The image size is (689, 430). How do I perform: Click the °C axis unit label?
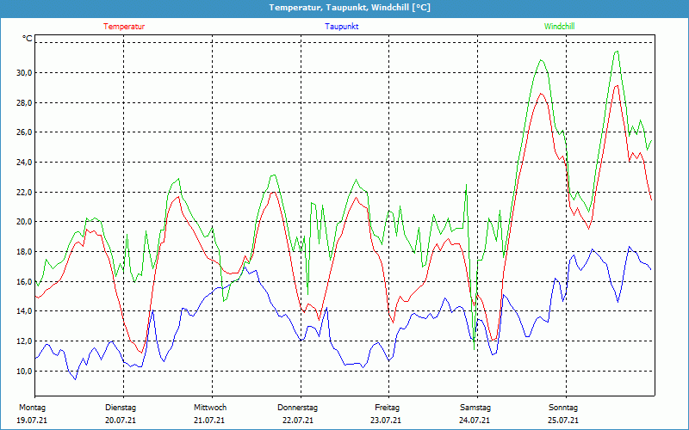pos(28,39)
